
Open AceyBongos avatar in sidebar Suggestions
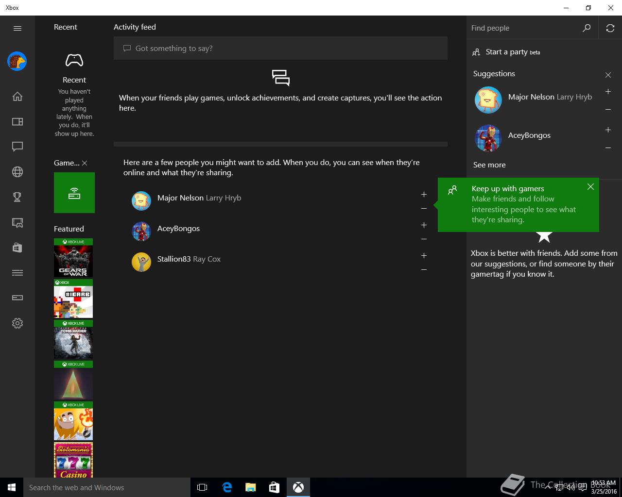pos(488,138)
